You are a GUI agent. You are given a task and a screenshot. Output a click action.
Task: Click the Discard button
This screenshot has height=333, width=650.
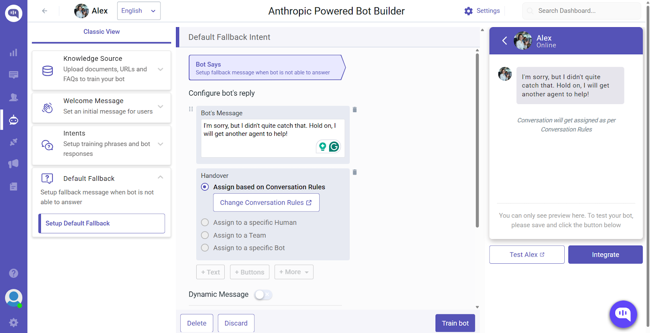click(236, 323)
